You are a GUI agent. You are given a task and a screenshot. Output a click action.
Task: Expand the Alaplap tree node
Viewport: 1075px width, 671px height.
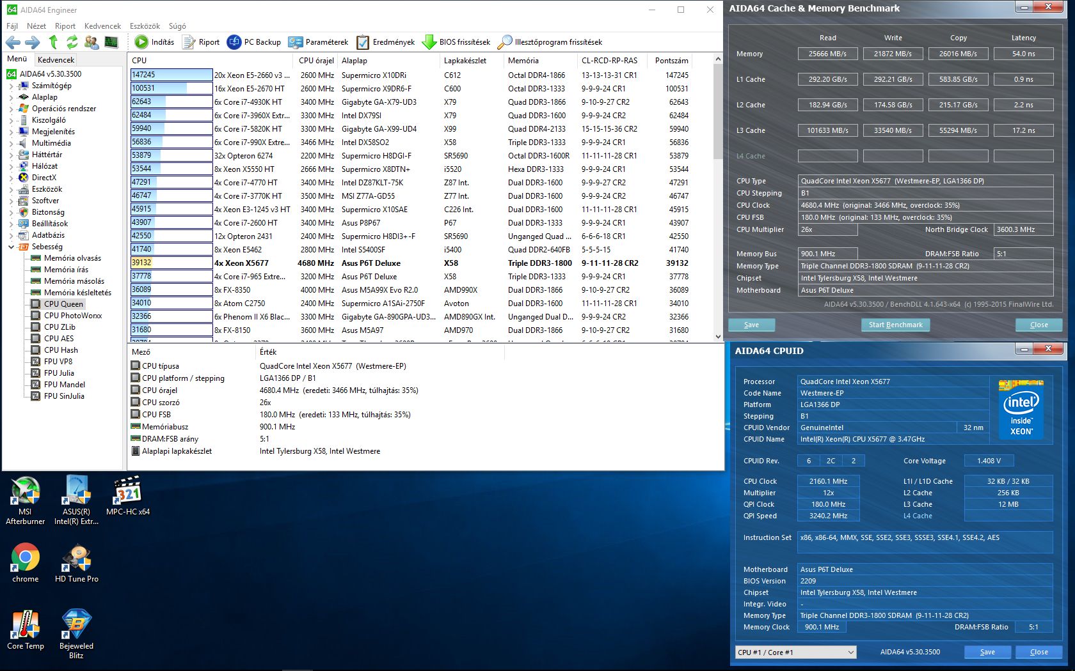coord(11,97)
